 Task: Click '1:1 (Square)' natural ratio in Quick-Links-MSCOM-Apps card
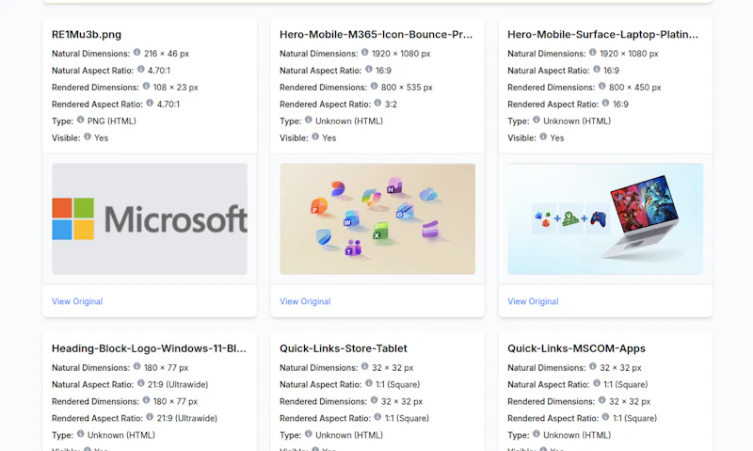(x=626, y=385)
